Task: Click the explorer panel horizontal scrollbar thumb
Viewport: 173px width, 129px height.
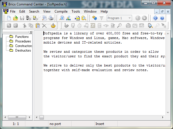Action: [x=17, y=117]
